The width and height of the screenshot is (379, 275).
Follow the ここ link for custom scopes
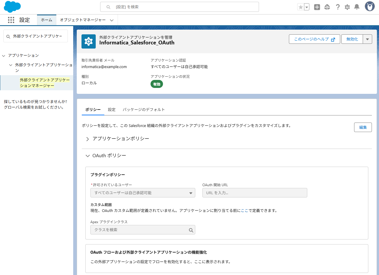point(244,211)
